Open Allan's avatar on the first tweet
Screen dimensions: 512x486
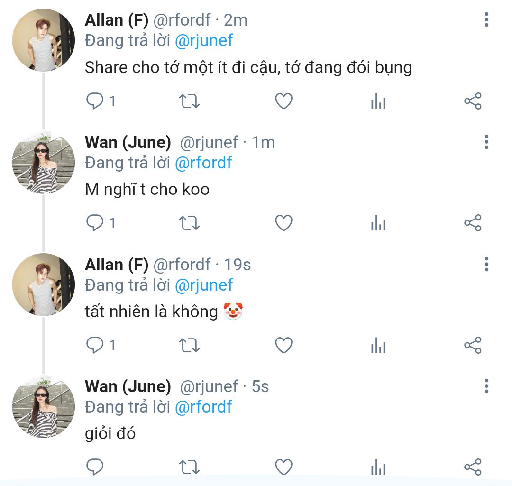(x=43, y=40)
